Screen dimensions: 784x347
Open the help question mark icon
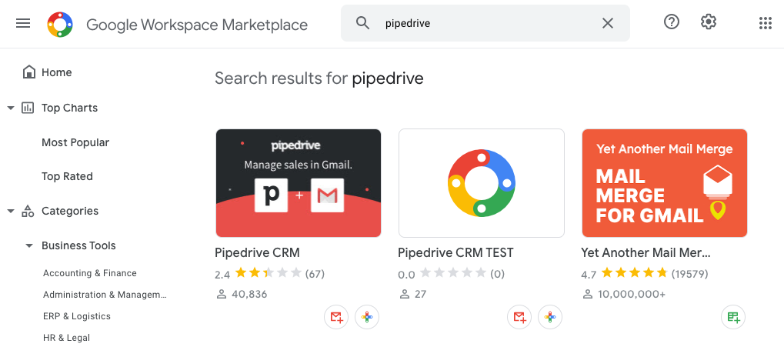pos(672,22)
